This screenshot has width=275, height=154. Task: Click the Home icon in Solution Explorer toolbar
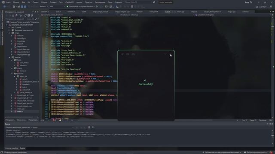[x=13, y=15]
